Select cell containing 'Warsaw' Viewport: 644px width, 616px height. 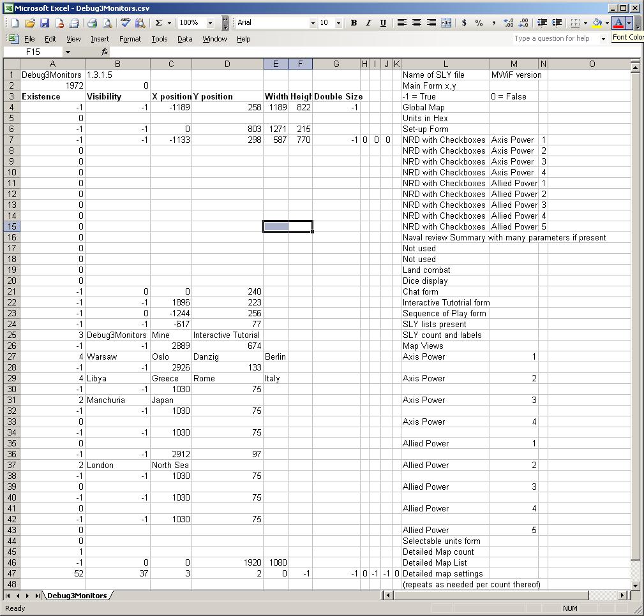117,356
